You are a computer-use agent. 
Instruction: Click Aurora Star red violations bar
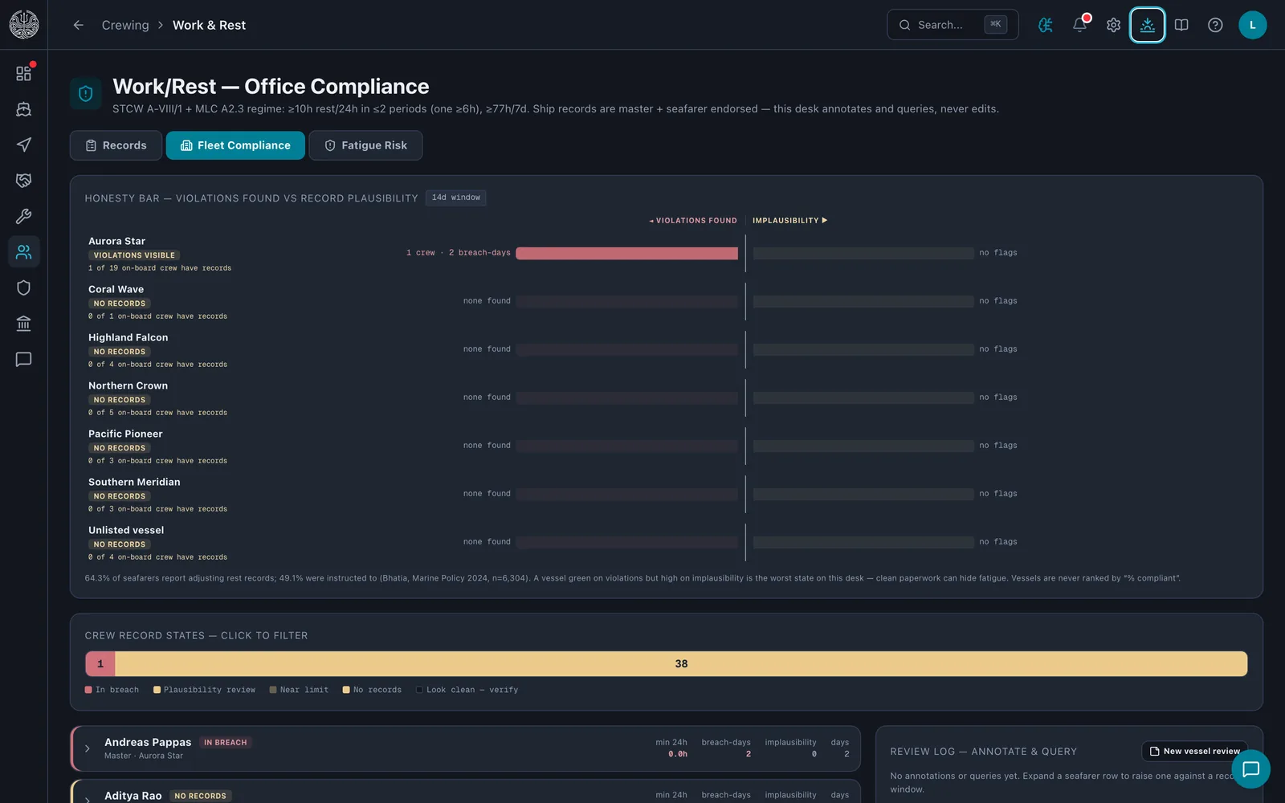(626, 254)
